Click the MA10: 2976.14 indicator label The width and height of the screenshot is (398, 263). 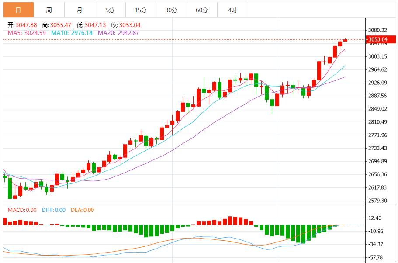coord(72,33)
